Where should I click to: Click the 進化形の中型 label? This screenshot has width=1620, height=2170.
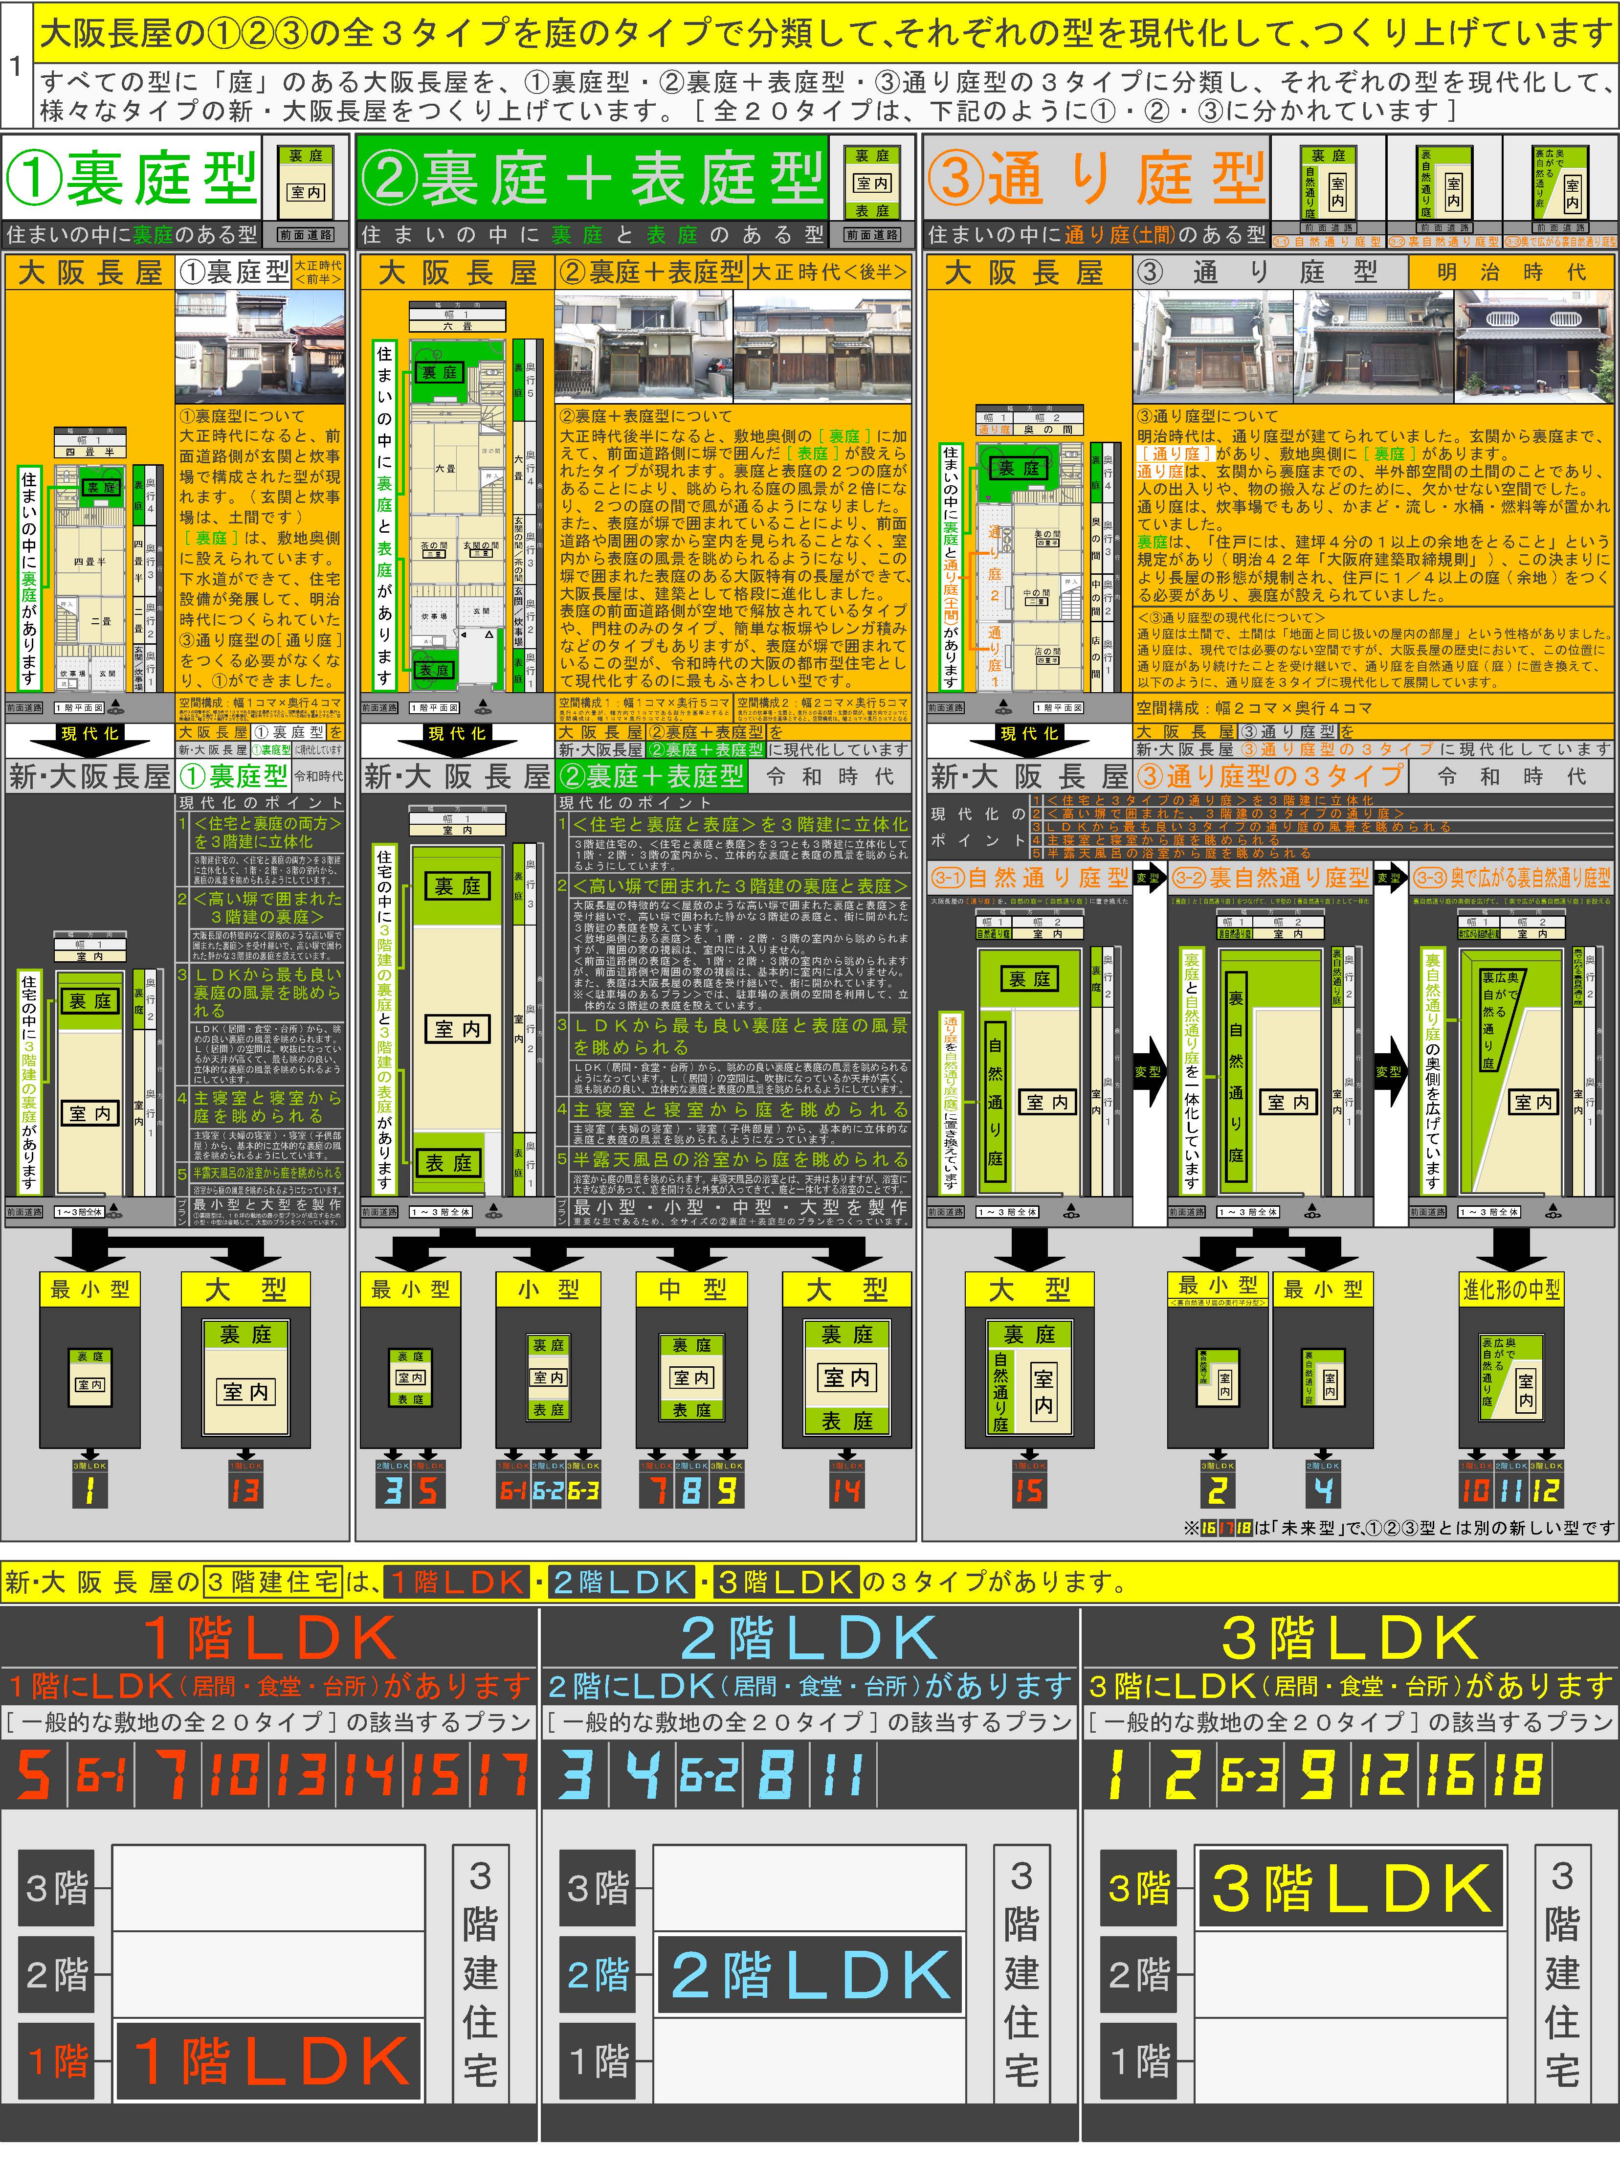pos(1511,1290)
